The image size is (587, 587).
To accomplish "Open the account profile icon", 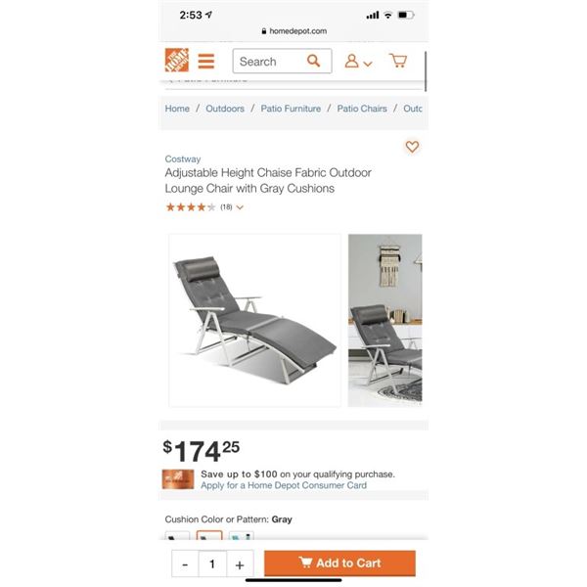I will coord(351,61).
